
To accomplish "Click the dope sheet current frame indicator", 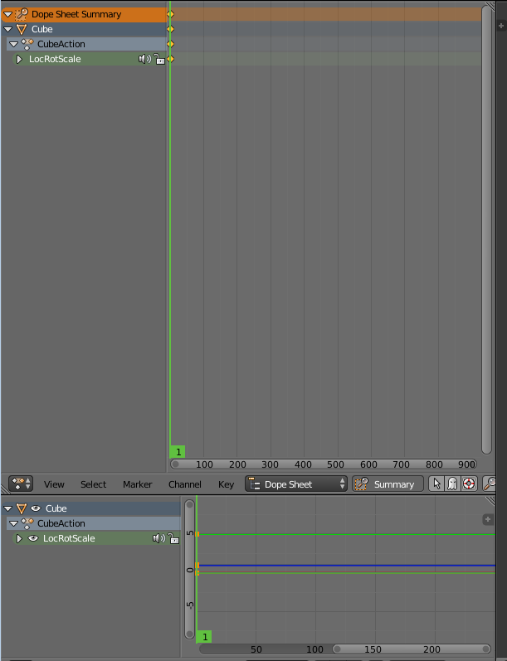I will coord(178,452).
